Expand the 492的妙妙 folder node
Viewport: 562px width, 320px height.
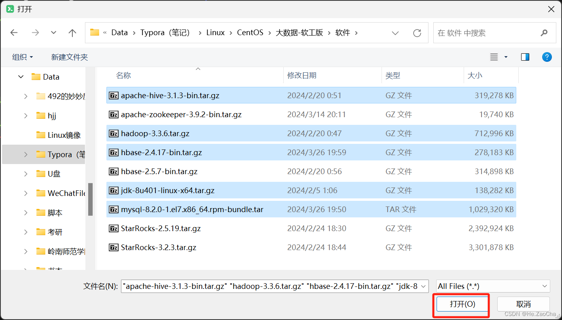26,96
